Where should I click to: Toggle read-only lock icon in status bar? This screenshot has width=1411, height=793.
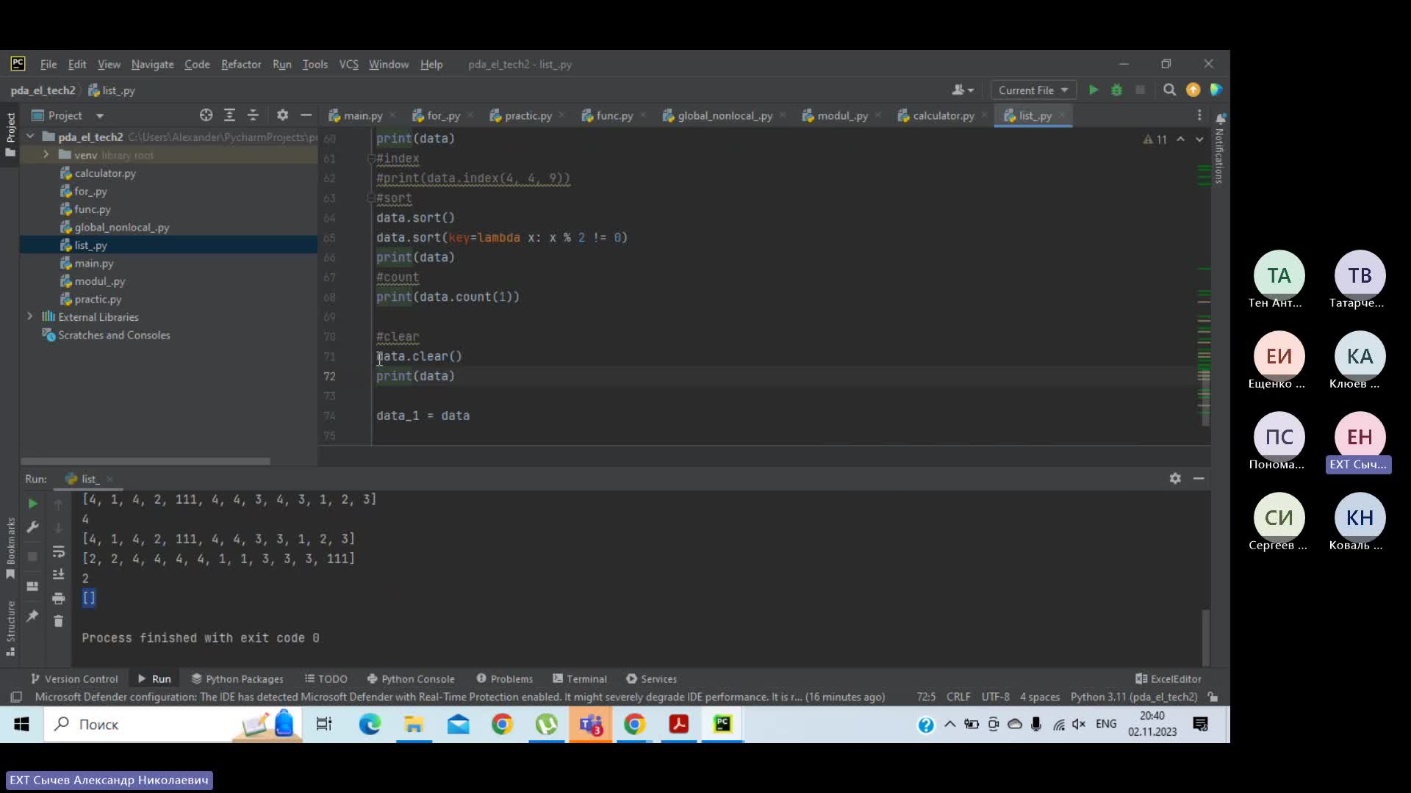pyautogui.click(x=1213, y=697)
